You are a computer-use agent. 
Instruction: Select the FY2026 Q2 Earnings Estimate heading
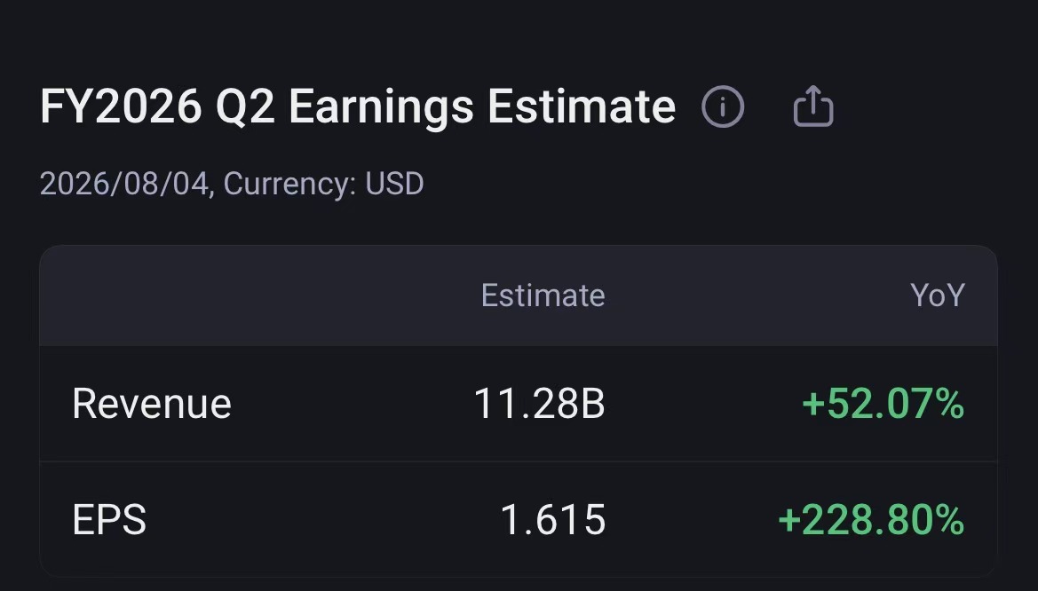tap(358, 106)
